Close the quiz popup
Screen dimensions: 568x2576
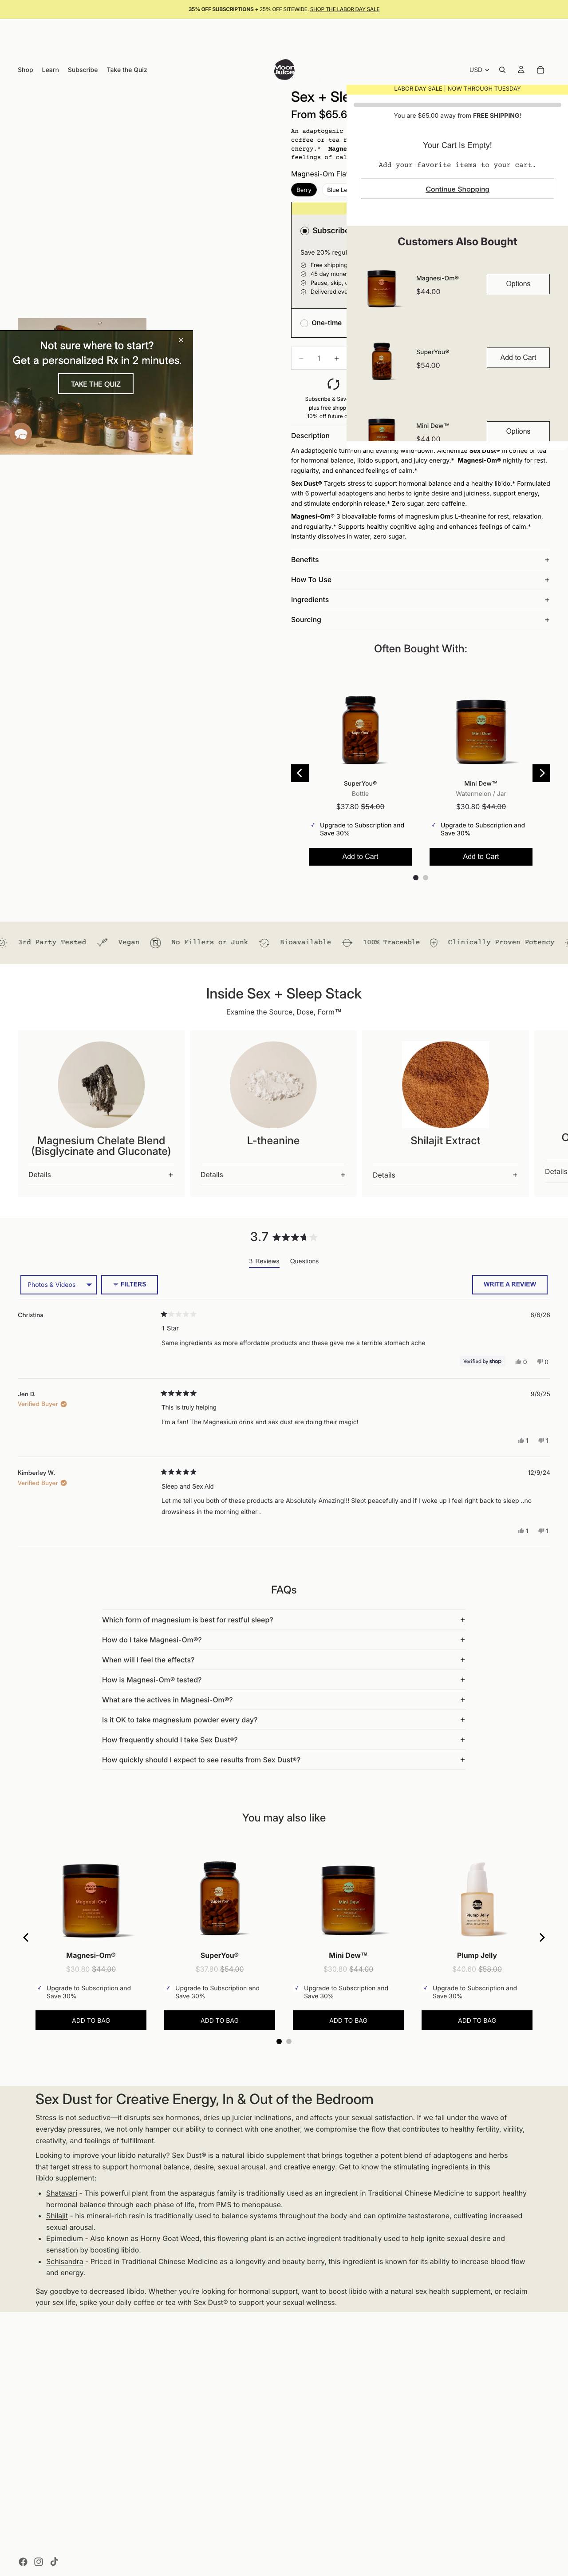tap(181, 340)
